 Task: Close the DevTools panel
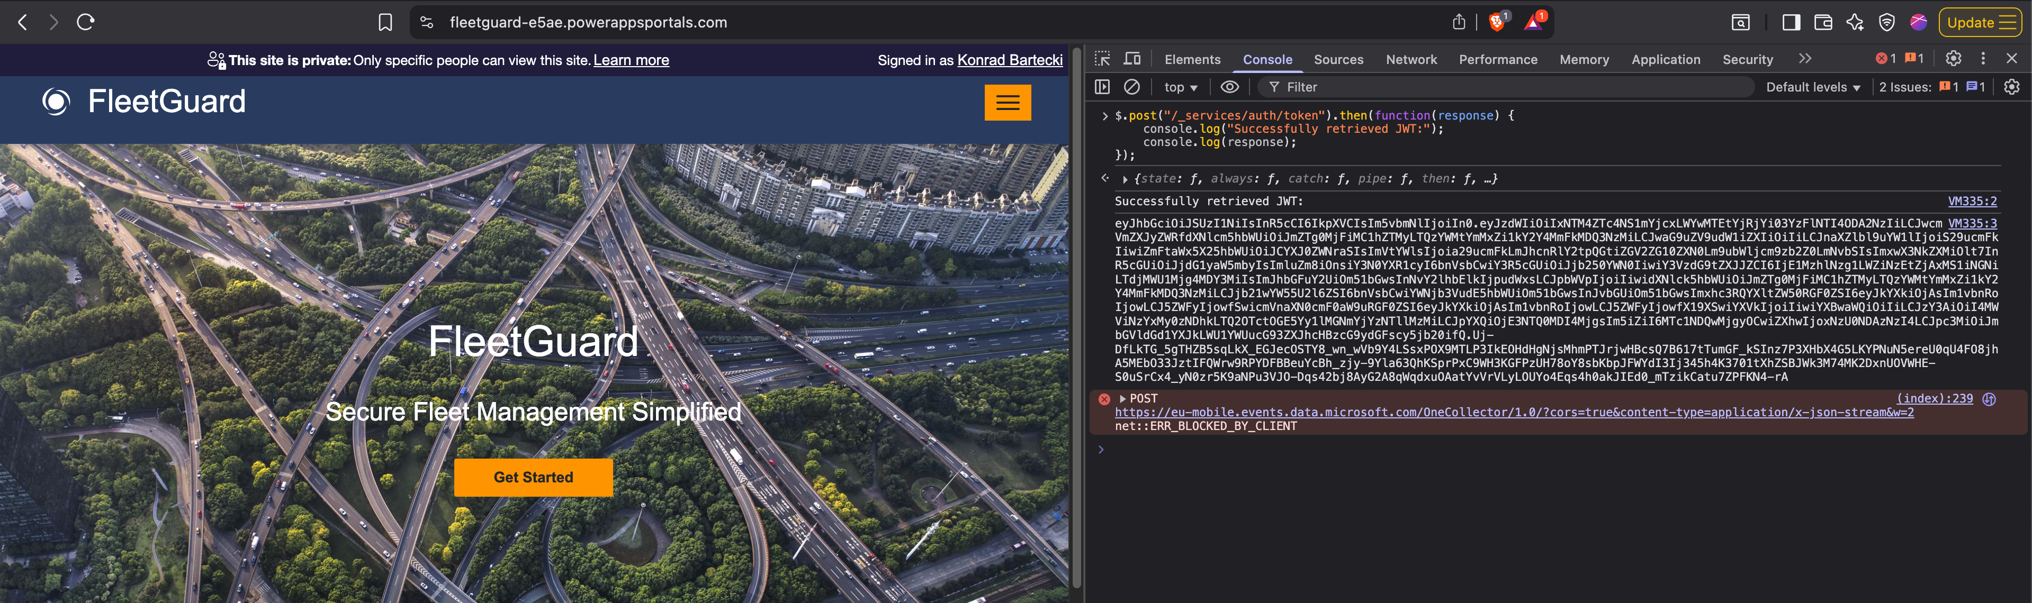pyautogui.click(x=2011, y=58)
